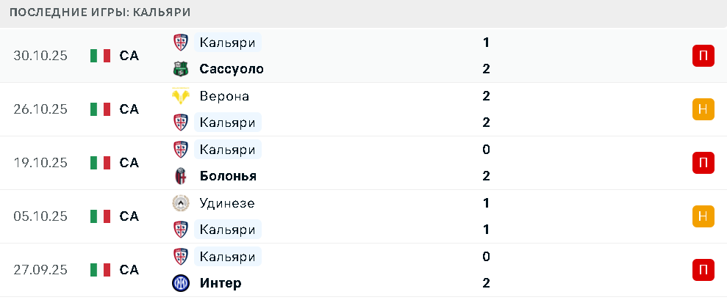Click the red loss badge for 30.10.25
This screenshot has height=300, width=727.
(x=703, y=56)
